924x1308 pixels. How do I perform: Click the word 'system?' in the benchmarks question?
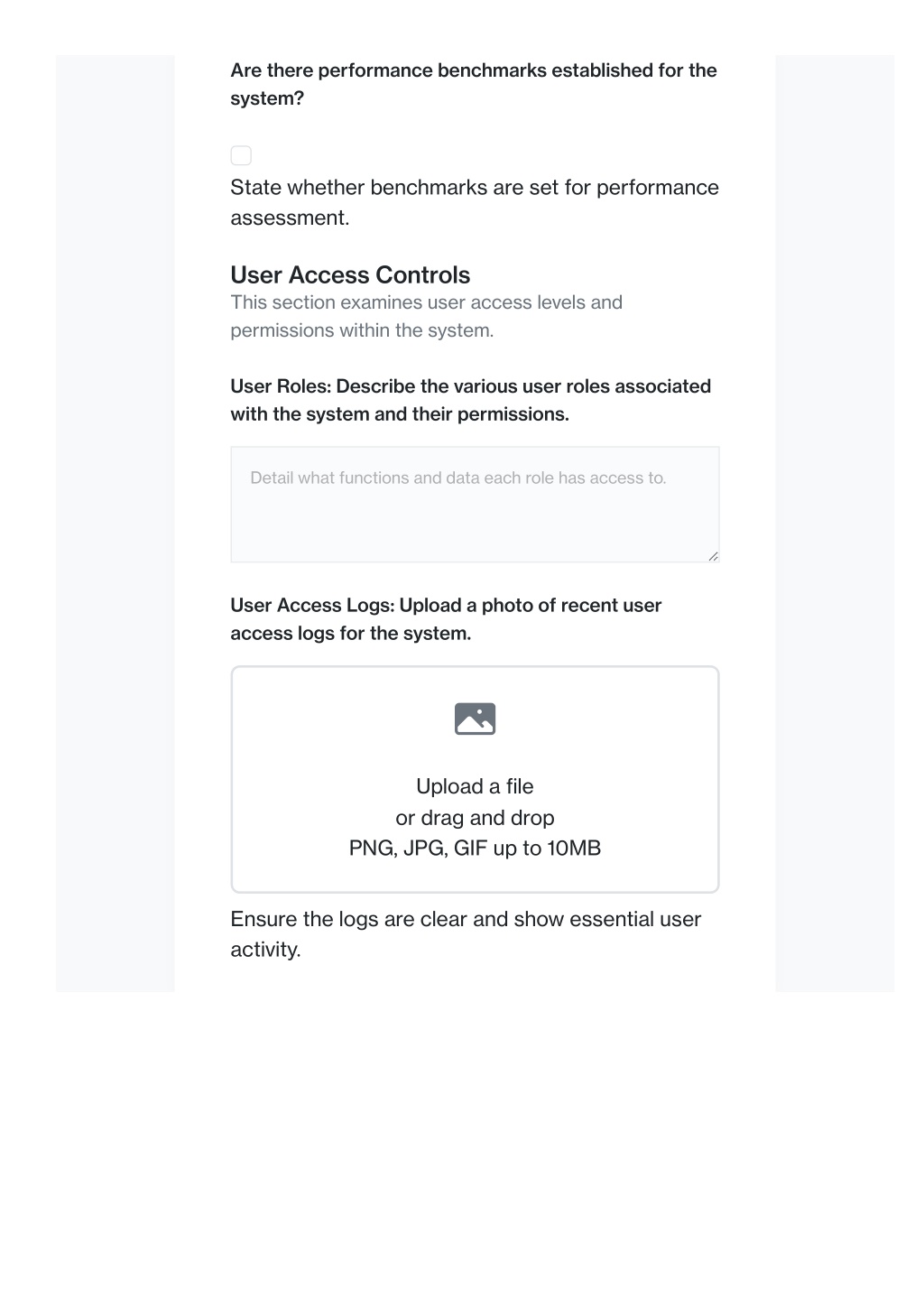[x=267, y=98]
